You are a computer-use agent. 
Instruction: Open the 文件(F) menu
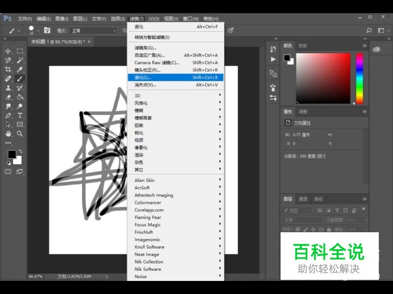25,19
